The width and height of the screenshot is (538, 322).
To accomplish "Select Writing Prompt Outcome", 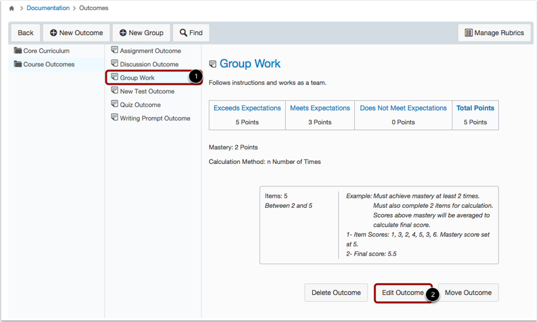I will (x=155, y=118).
